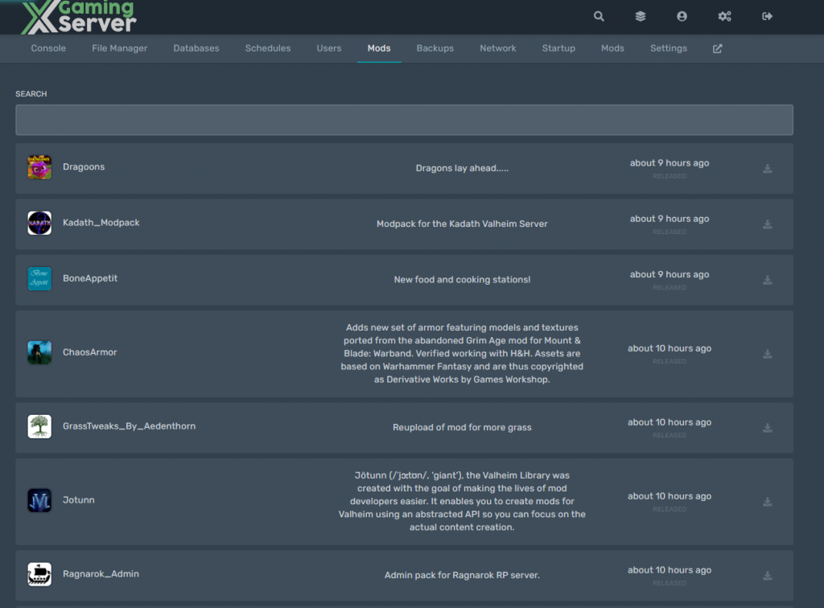Download the Kadath_Modpack mod
824x608 pixels.
(x=768, y=224)
